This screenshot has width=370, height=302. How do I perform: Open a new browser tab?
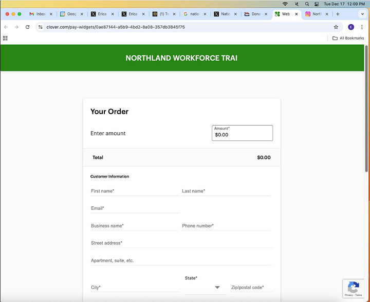(x=338, y=14)
